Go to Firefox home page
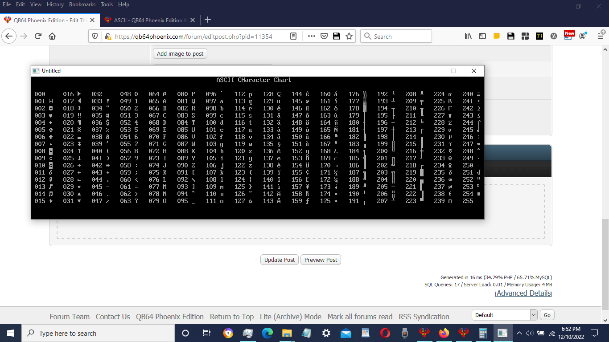 [x=52, y=36]
